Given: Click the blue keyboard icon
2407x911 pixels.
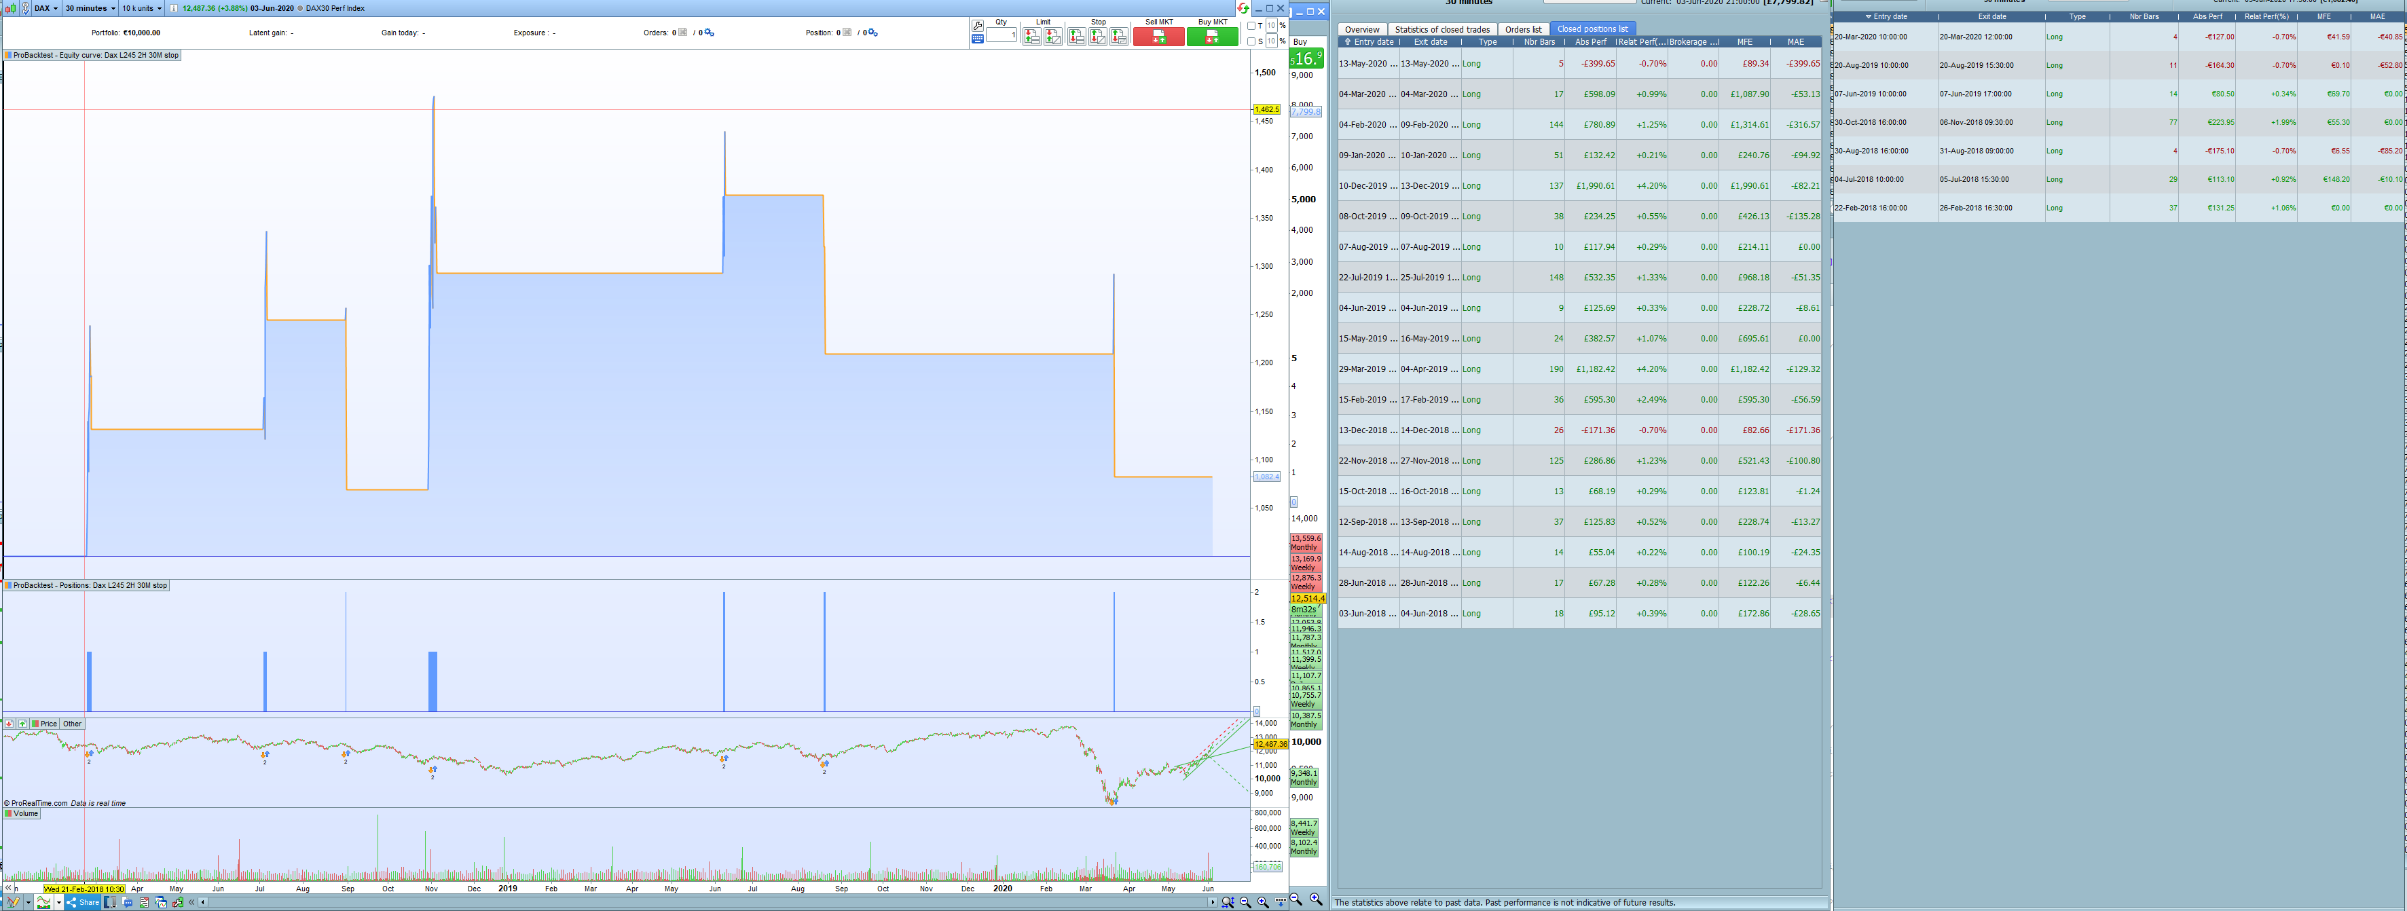Looking at the screenshot, I should coord(977,39).
